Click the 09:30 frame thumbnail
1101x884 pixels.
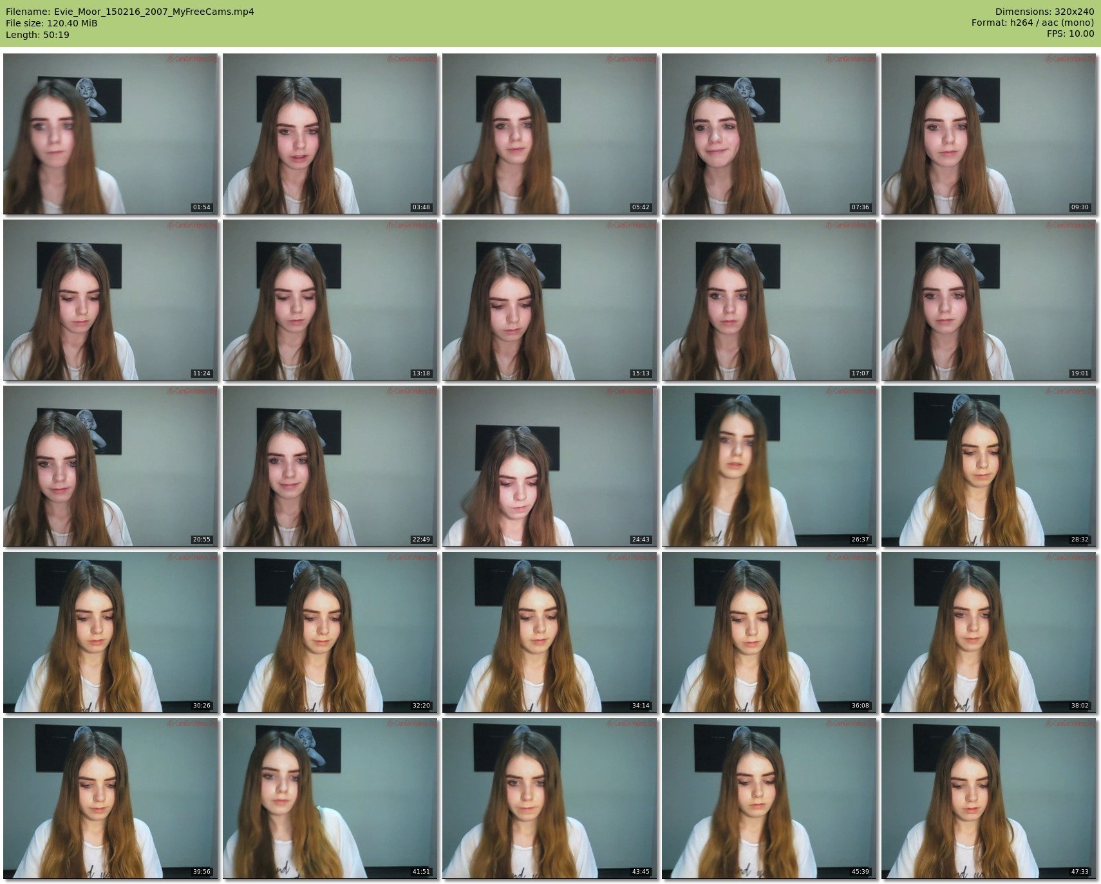(989, 134)
